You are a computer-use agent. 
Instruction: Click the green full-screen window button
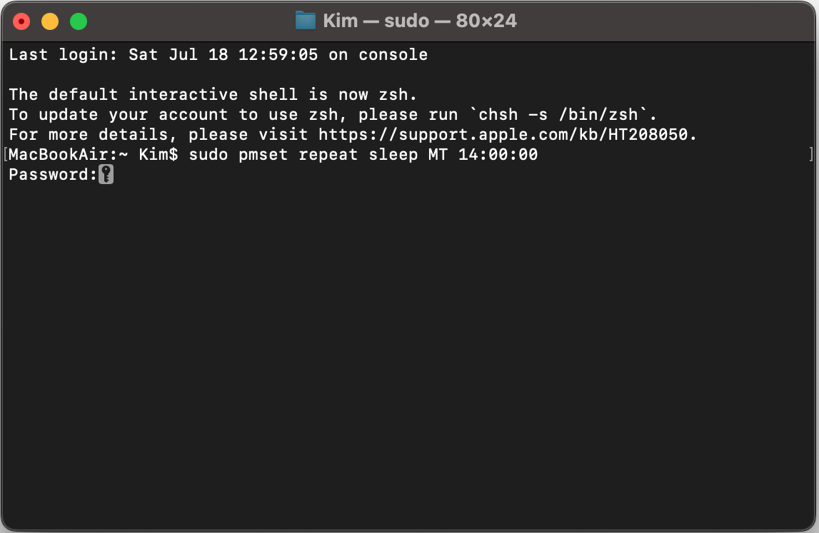tap(79, 21)
